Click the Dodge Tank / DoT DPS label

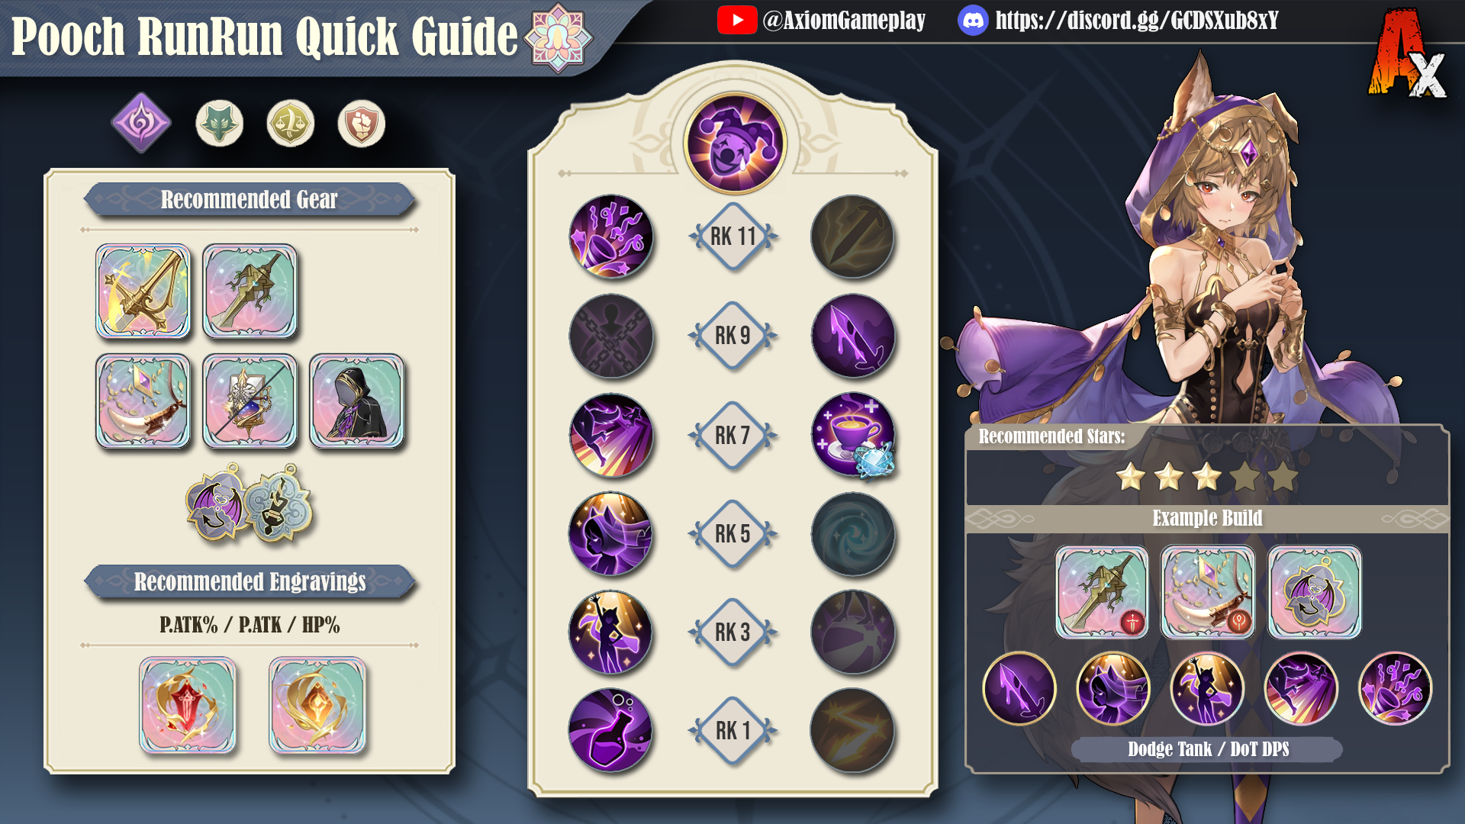(1208, 749)
